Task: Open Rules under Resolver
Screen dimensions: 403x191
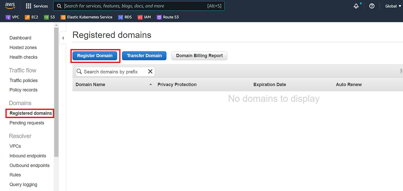Action: click(15, 175)
